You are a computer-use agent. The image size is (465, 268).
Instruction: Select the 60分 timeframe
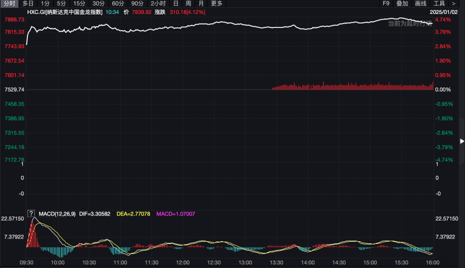point(118,3)
